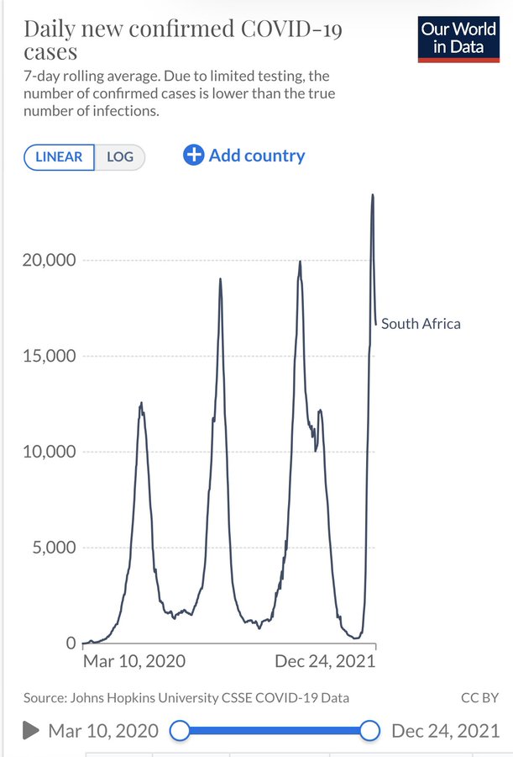Click the left timeline slider handle
The height and width of the screenshot is (757, 513).
(180, 731)
